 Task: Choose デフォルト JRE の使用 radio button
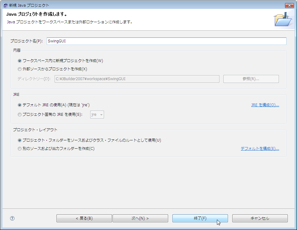pyautogui.click(x=20, y=105)
